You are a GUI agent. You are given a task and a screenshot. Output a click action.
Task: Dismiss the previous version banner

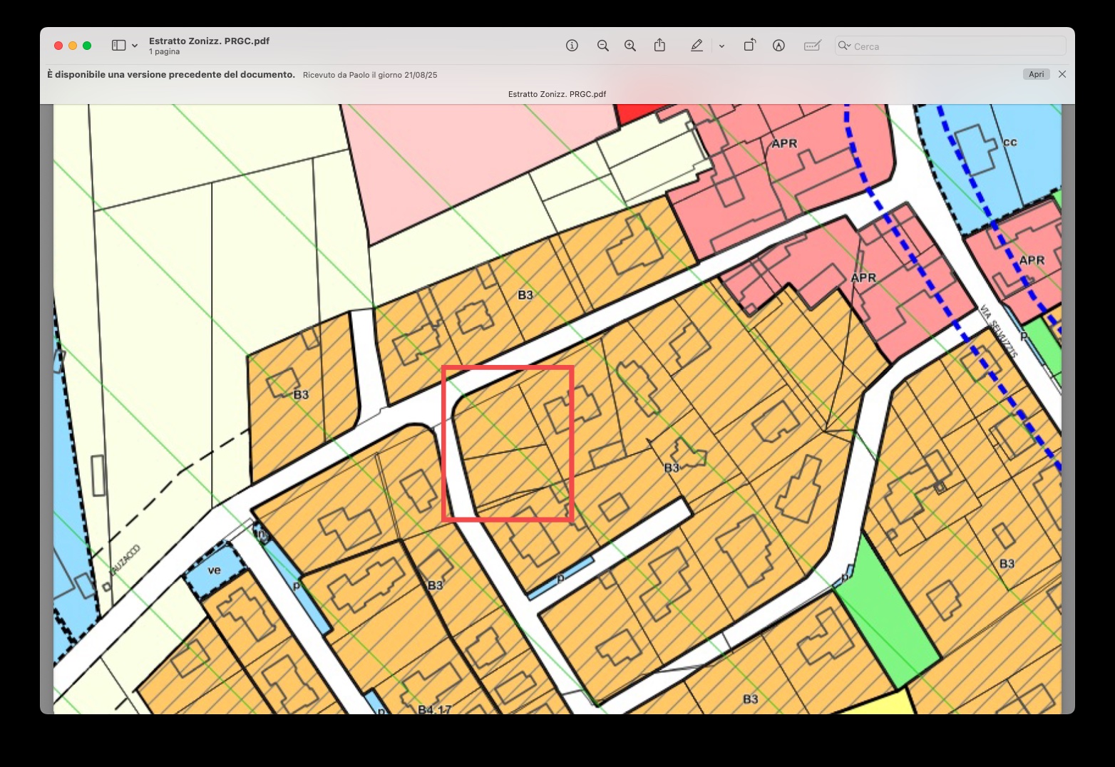[x=1062, y=74]
